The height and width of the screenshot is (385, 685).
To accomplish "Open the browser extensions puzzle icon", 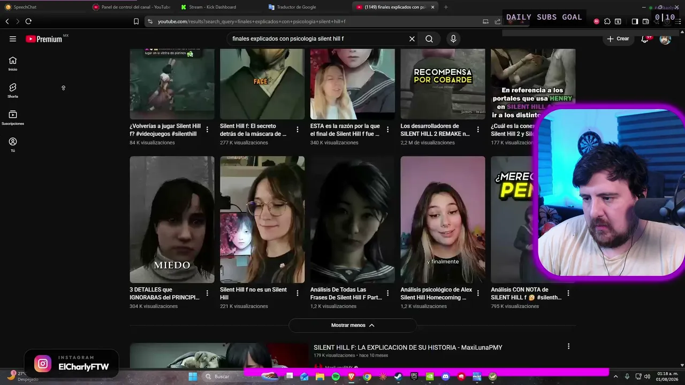I will click(607, 21).
